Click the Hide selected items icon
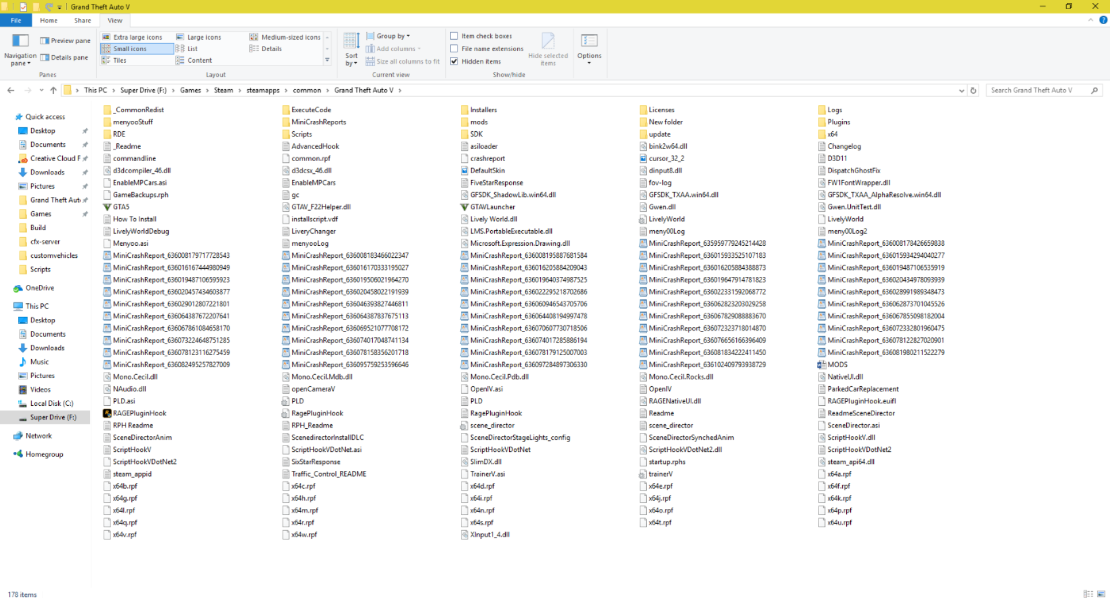1110x601 pixels. pyautogui.click(x=548, y=41)
